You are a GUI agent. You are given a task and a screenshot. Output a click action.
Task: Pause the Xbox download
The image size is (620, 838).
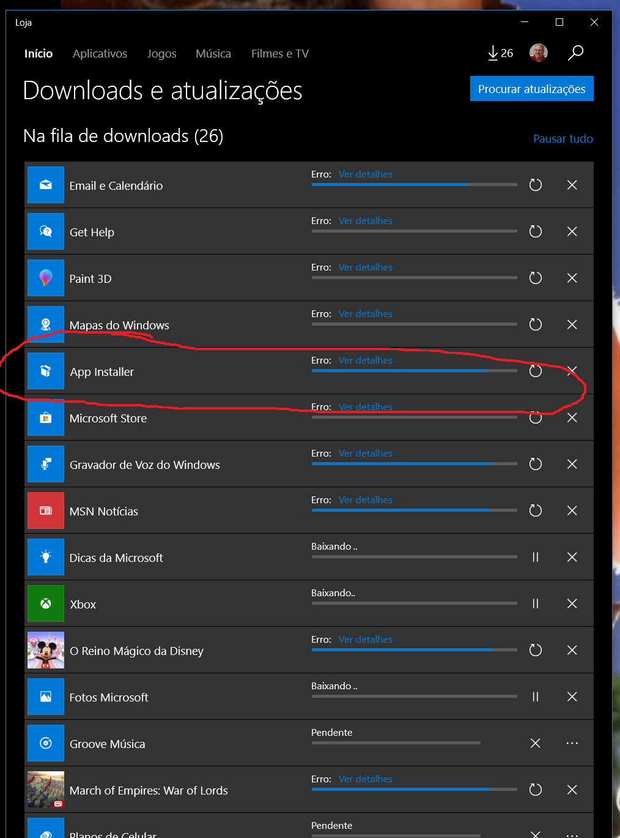click(x=535, y=604)
